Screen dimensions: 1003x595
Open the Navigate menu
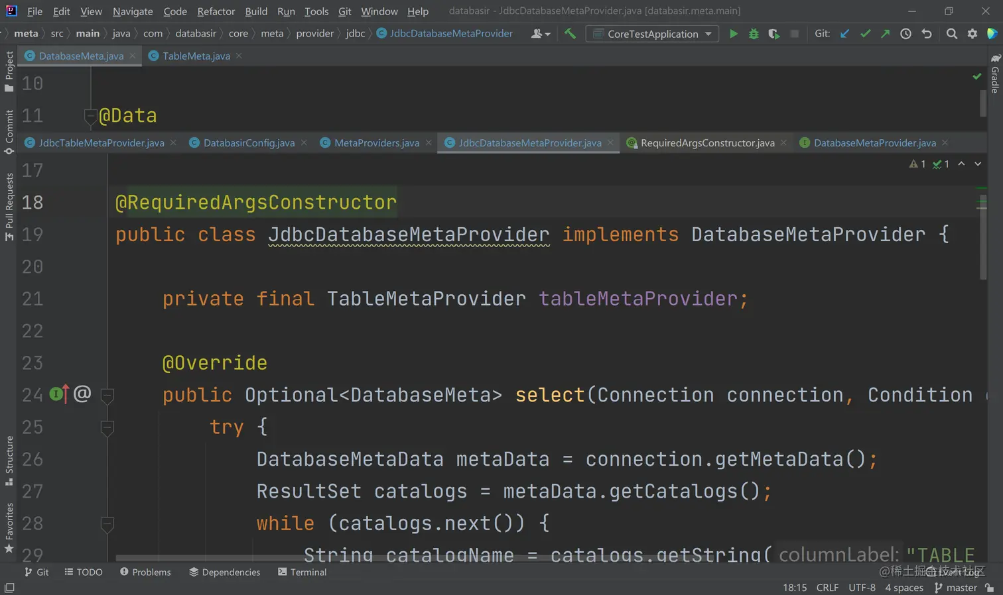point(133,11)
